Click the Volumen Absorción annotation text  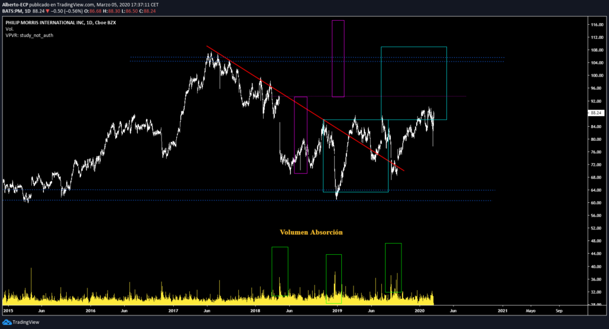(311, 232)
